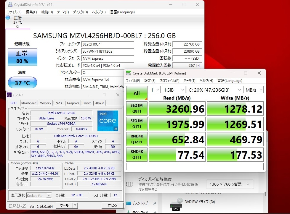Open デスクトップ in Explorer sidebar

click(x=140, y=203)
